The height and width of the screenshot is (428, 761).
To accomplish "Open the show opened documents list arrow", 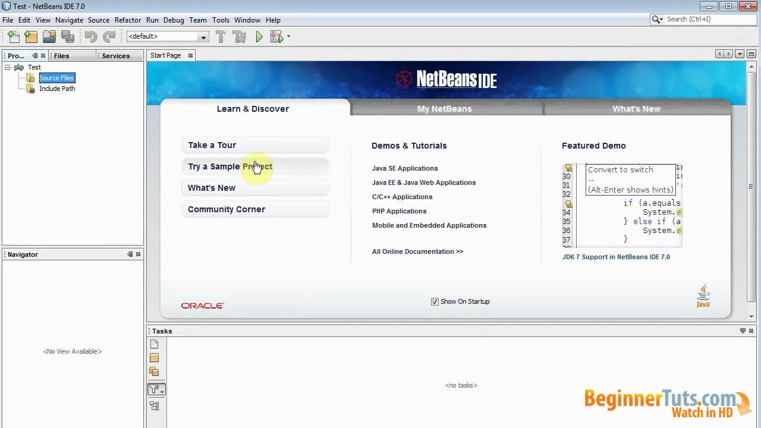I will (740, 53).
